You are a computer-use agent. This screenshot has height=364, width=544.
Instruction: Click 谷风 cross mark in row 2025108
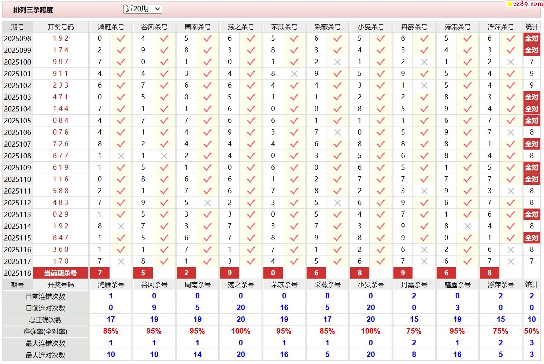pos(164,156)
